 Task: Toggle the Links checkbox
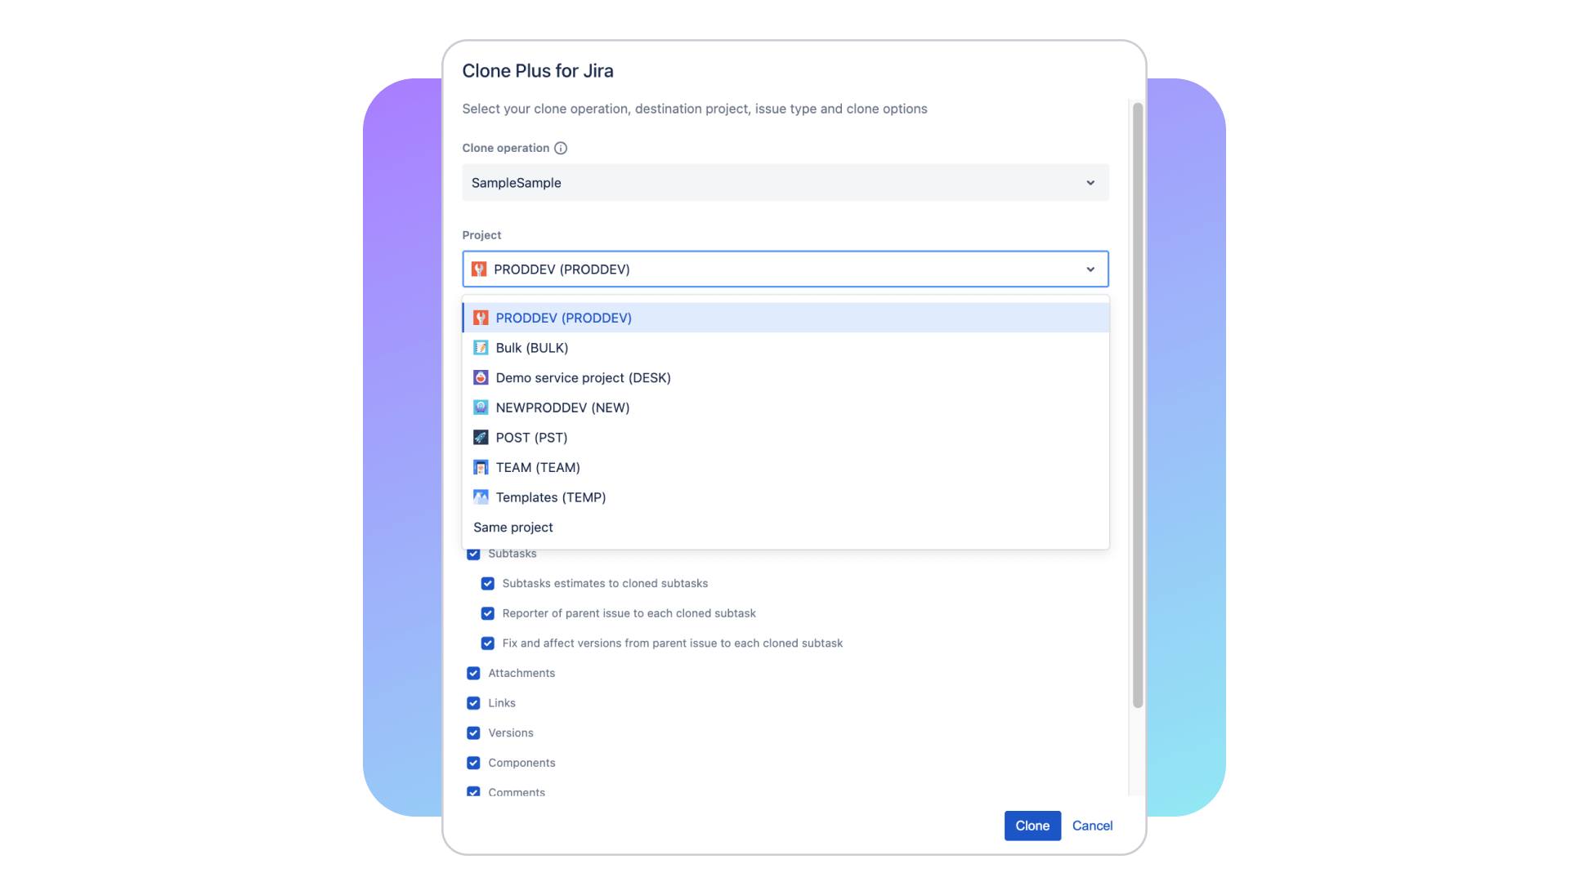tap(473, 703)
